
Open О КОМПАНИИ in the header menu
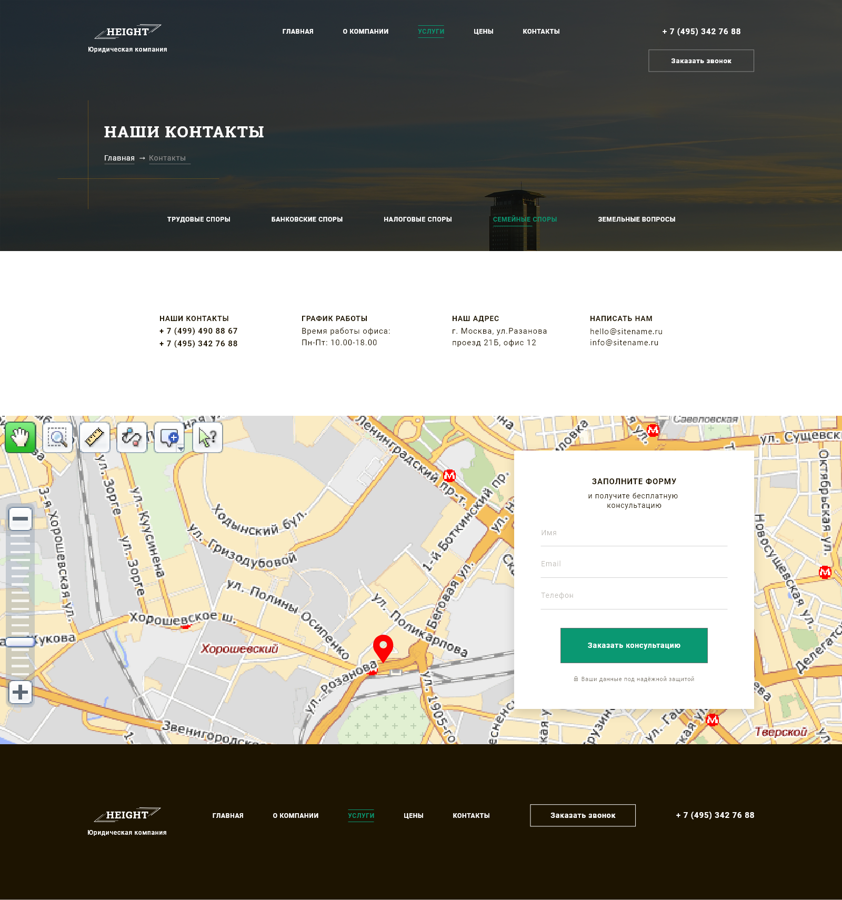366,32
